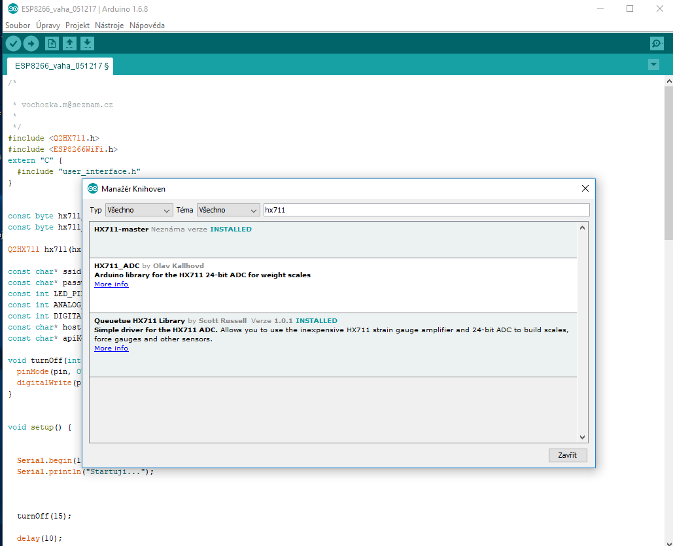Open the Téma dropdown set to Všechno
The height and width of the screenshot is (546, 673).
[x=228, y=210]
